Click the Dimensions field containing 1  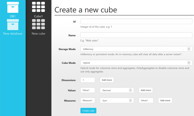[x=88, y=80]
